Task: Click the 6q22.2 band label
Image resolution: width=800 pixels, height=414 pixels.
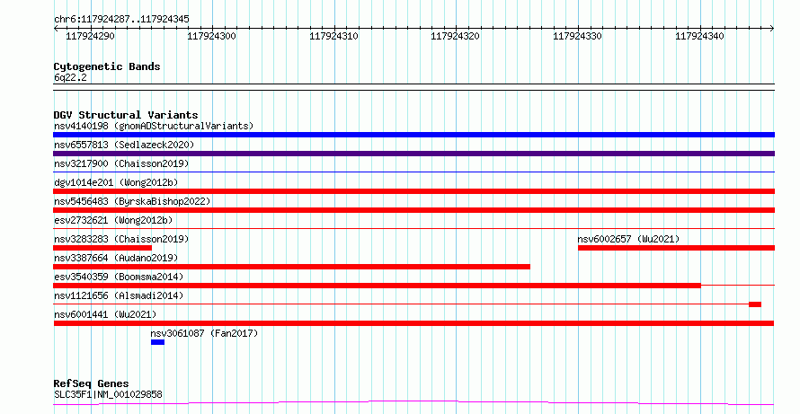Action: (x=70, y=78)
